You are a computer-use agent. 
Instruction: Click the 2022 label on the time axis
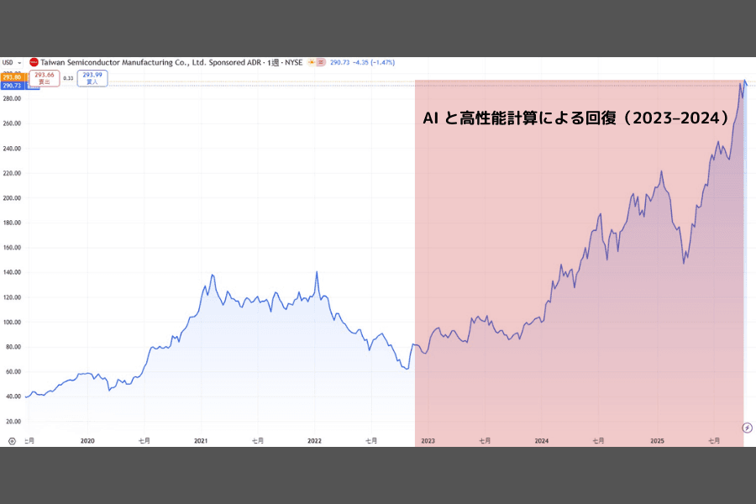[314, 441]
